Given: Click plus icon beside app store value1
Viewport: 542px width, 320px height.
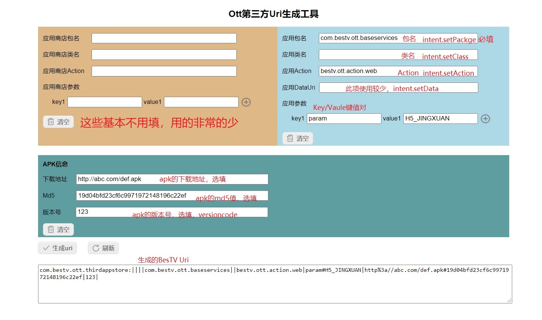Looking at the screenshot, I should 246,102.
